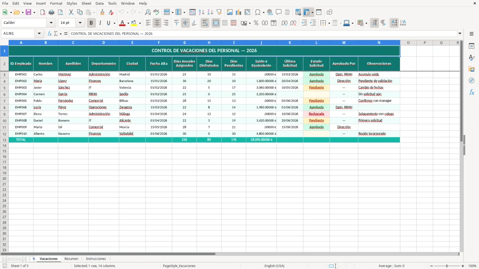Click the zoom-out minus button
Screen dimensions: 479x269
point(431,266)
